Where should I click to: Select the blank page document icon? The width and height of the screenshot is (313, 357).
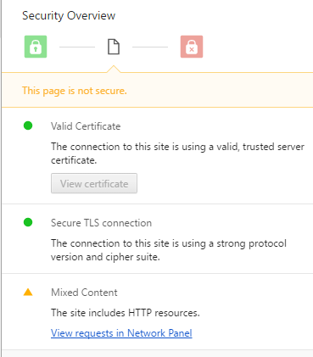point(114,47)
